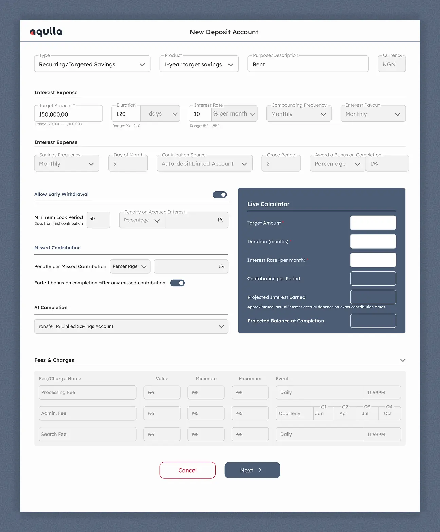Open Penalty per Missed Contribution type dropdown
440x532 pixels.
click(x=130, y=266)
